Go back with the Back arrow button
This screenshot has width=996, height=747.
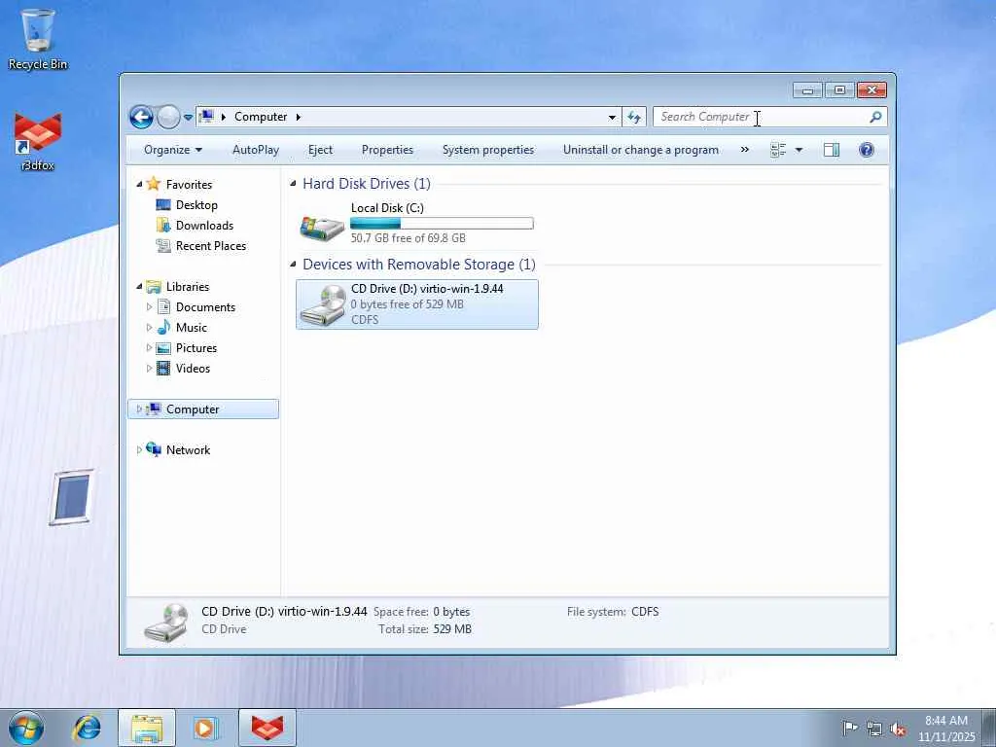point(141,117)
